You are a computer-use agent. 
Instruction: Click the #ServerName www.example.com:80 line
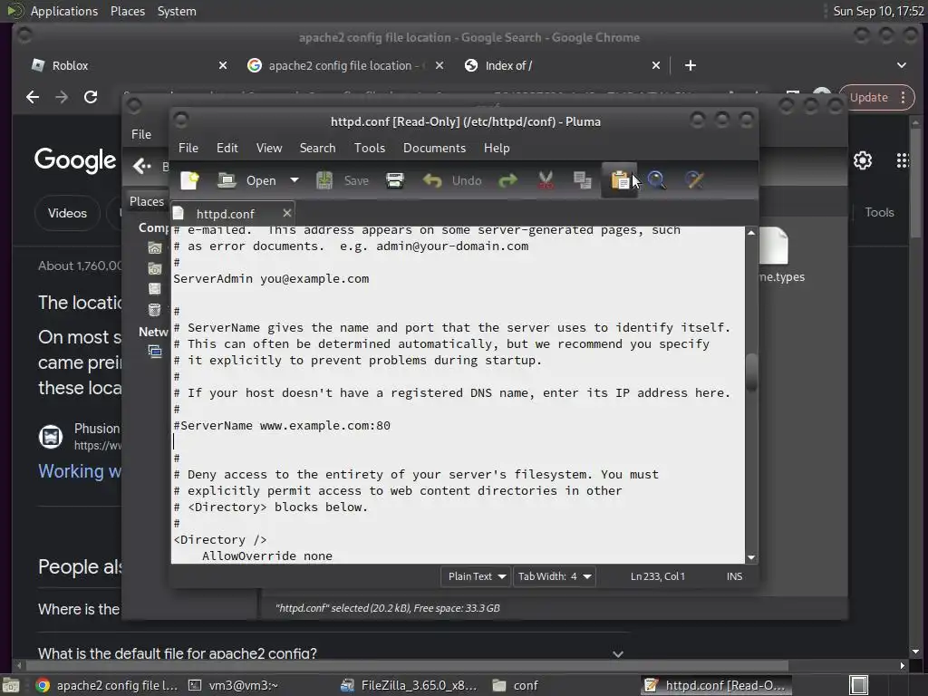(282, 426)
